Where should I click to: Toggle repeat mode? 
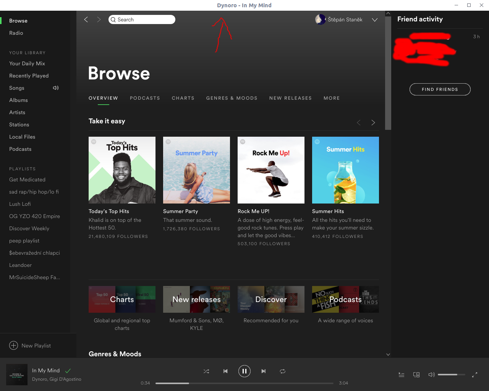click(x=283, y=371)
